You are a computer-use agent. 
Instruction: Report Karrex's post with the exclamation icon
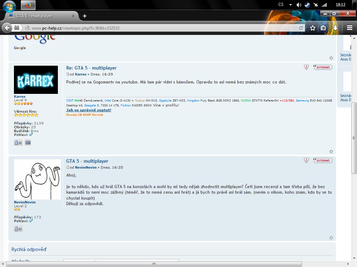click(306, 67)
